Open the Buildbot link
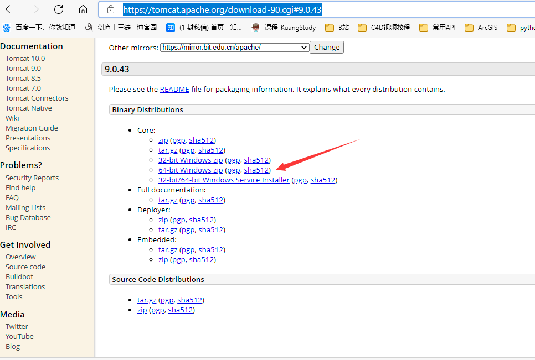Screen dimensions: 535x360 (x=19, y=277)
